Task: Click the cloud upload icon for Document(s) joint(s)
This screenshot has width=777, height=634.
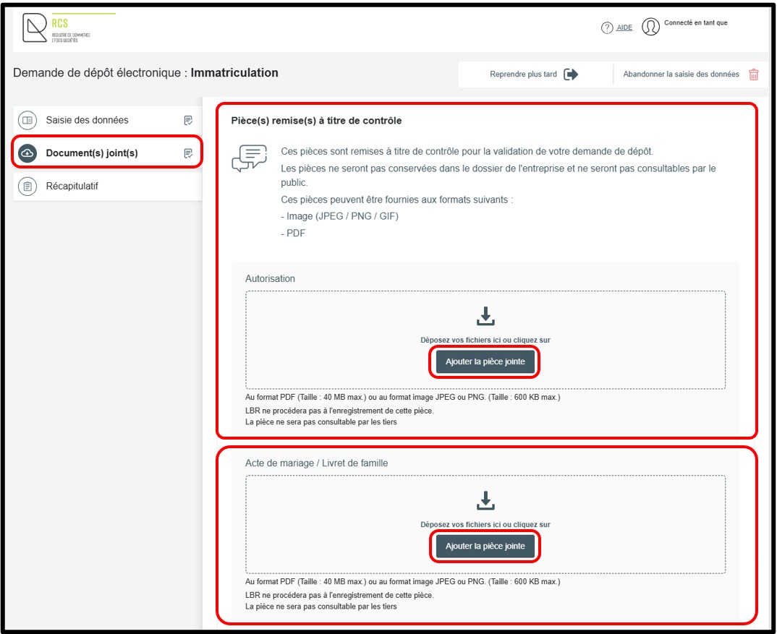Action: pyautogui.click(x=27, y=153)
